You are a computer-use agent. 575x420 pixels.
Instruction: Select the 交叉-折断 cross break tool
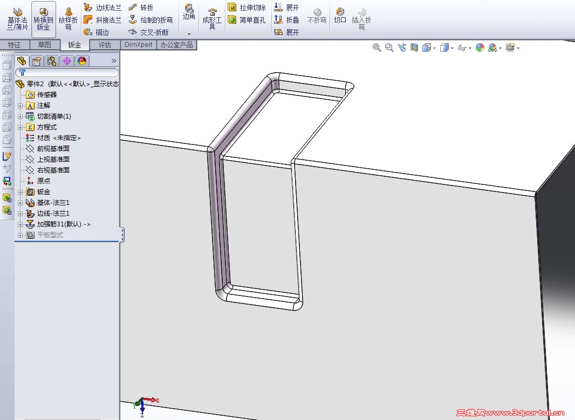tap(148, 32)
